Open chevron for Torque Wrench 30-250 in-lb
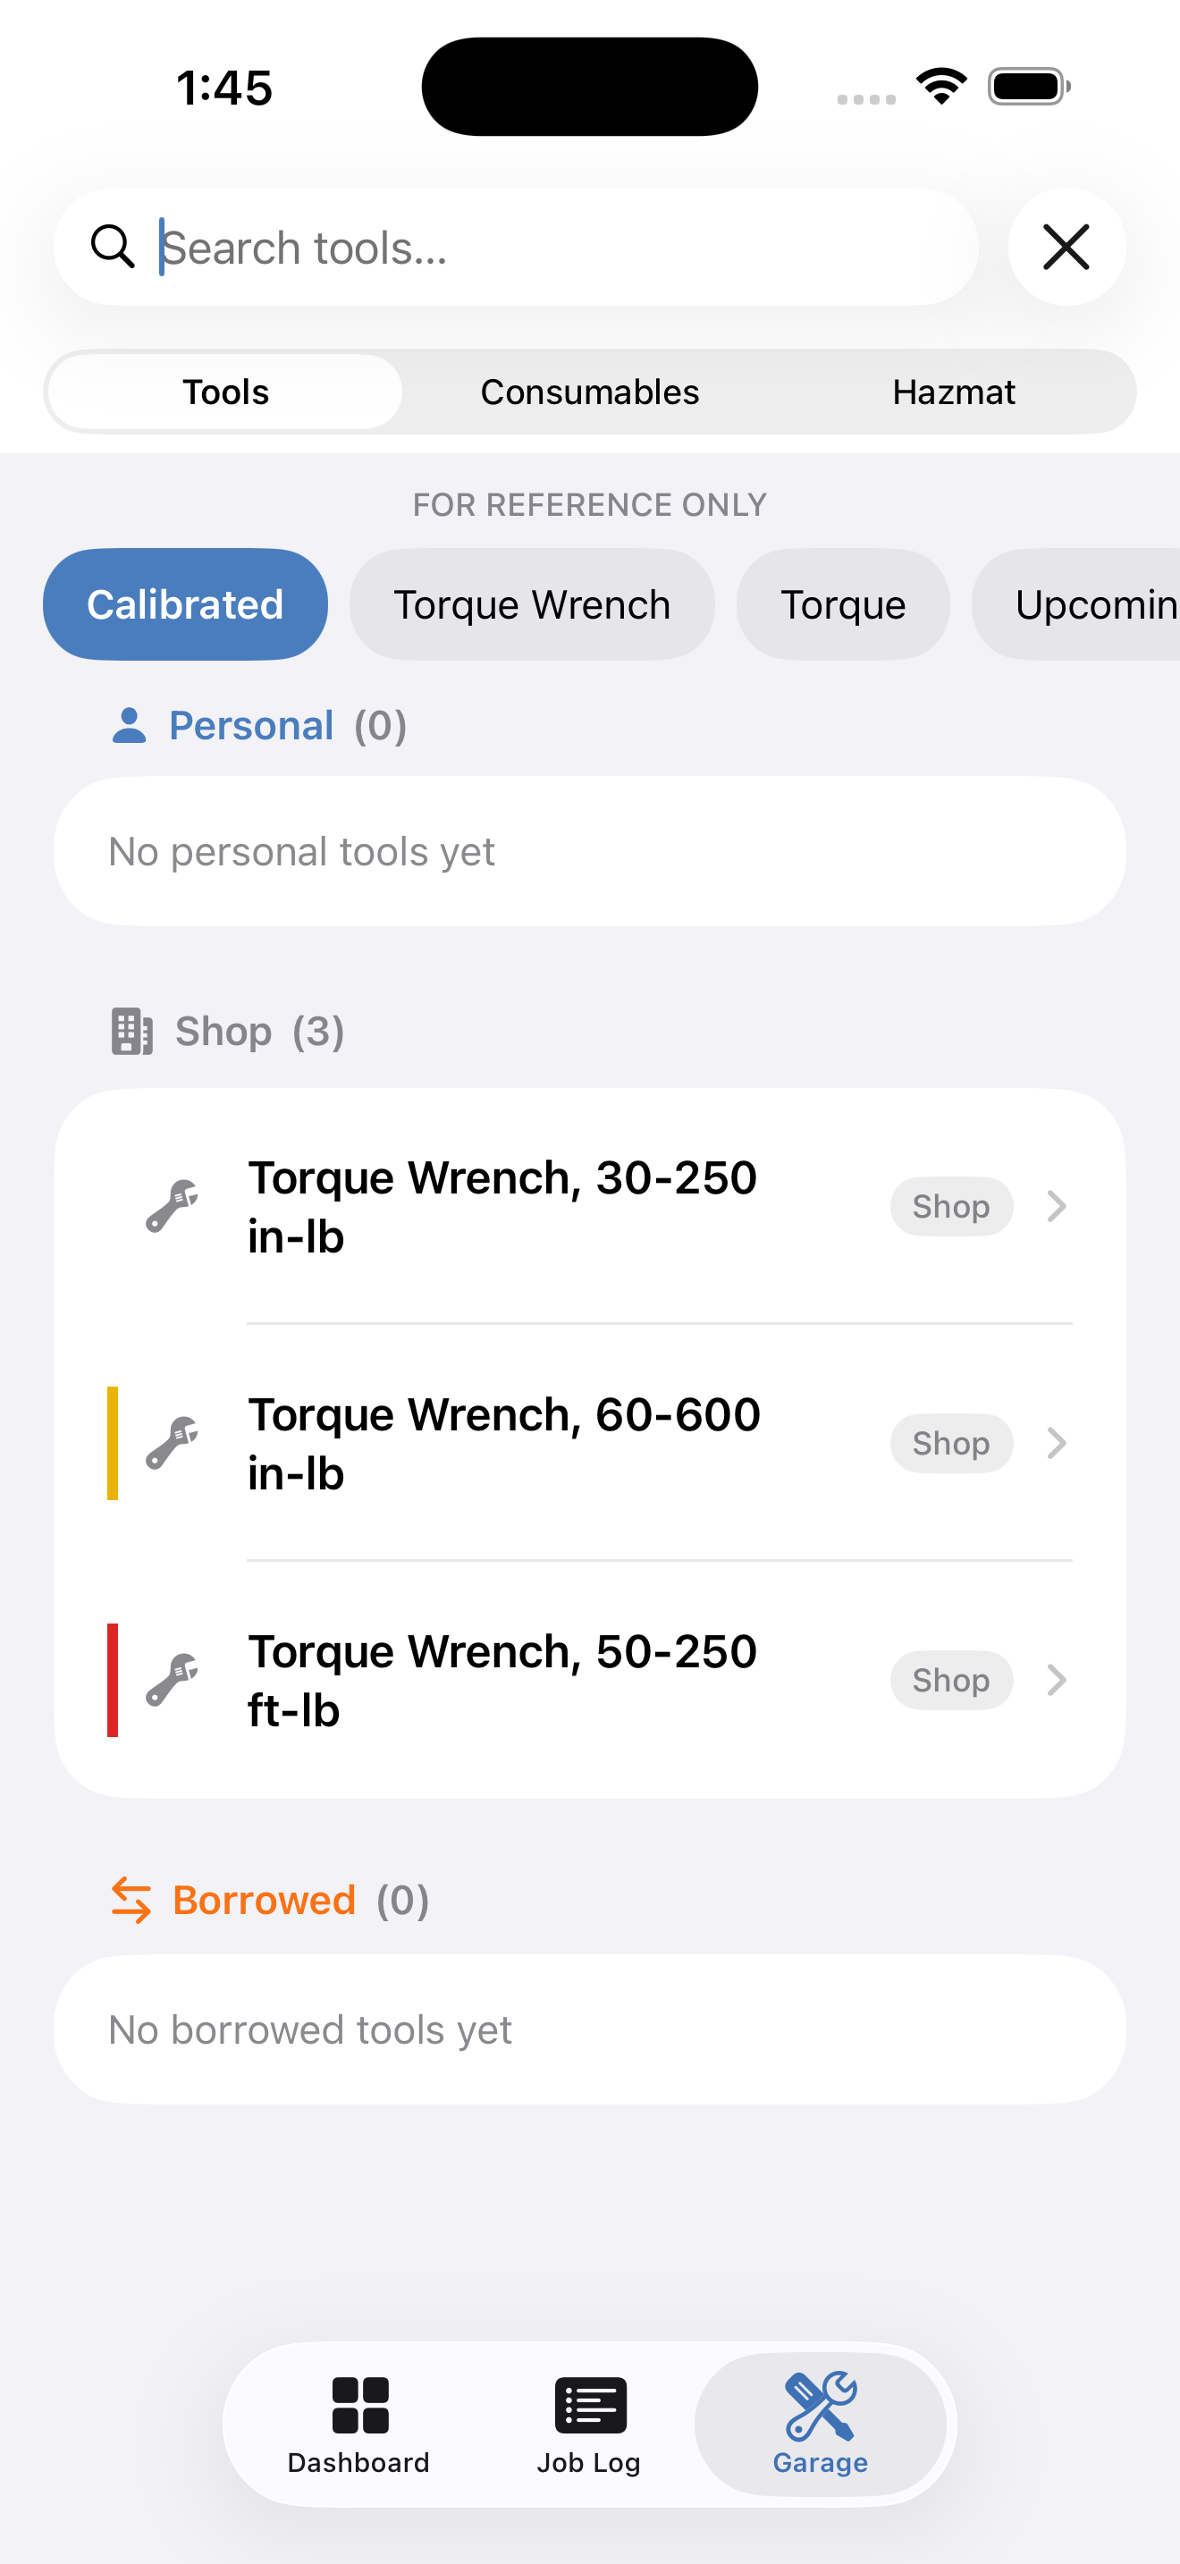This screenshot has width=1180, height=2564. point(1057,1206)
